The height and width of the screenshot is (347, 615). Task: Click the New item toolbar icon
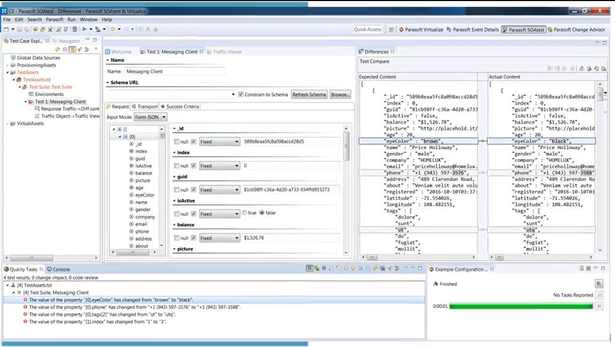[6, 29]
